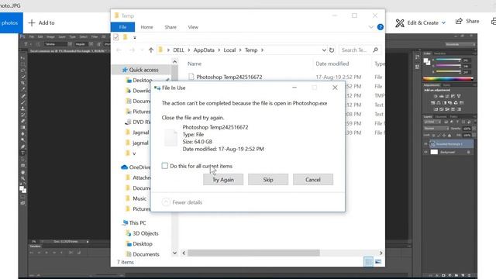Image resolution: width=496 pixels, height=279 pixels.
Task: Select the Eraser tool in Photoshop
Action: 22,121
